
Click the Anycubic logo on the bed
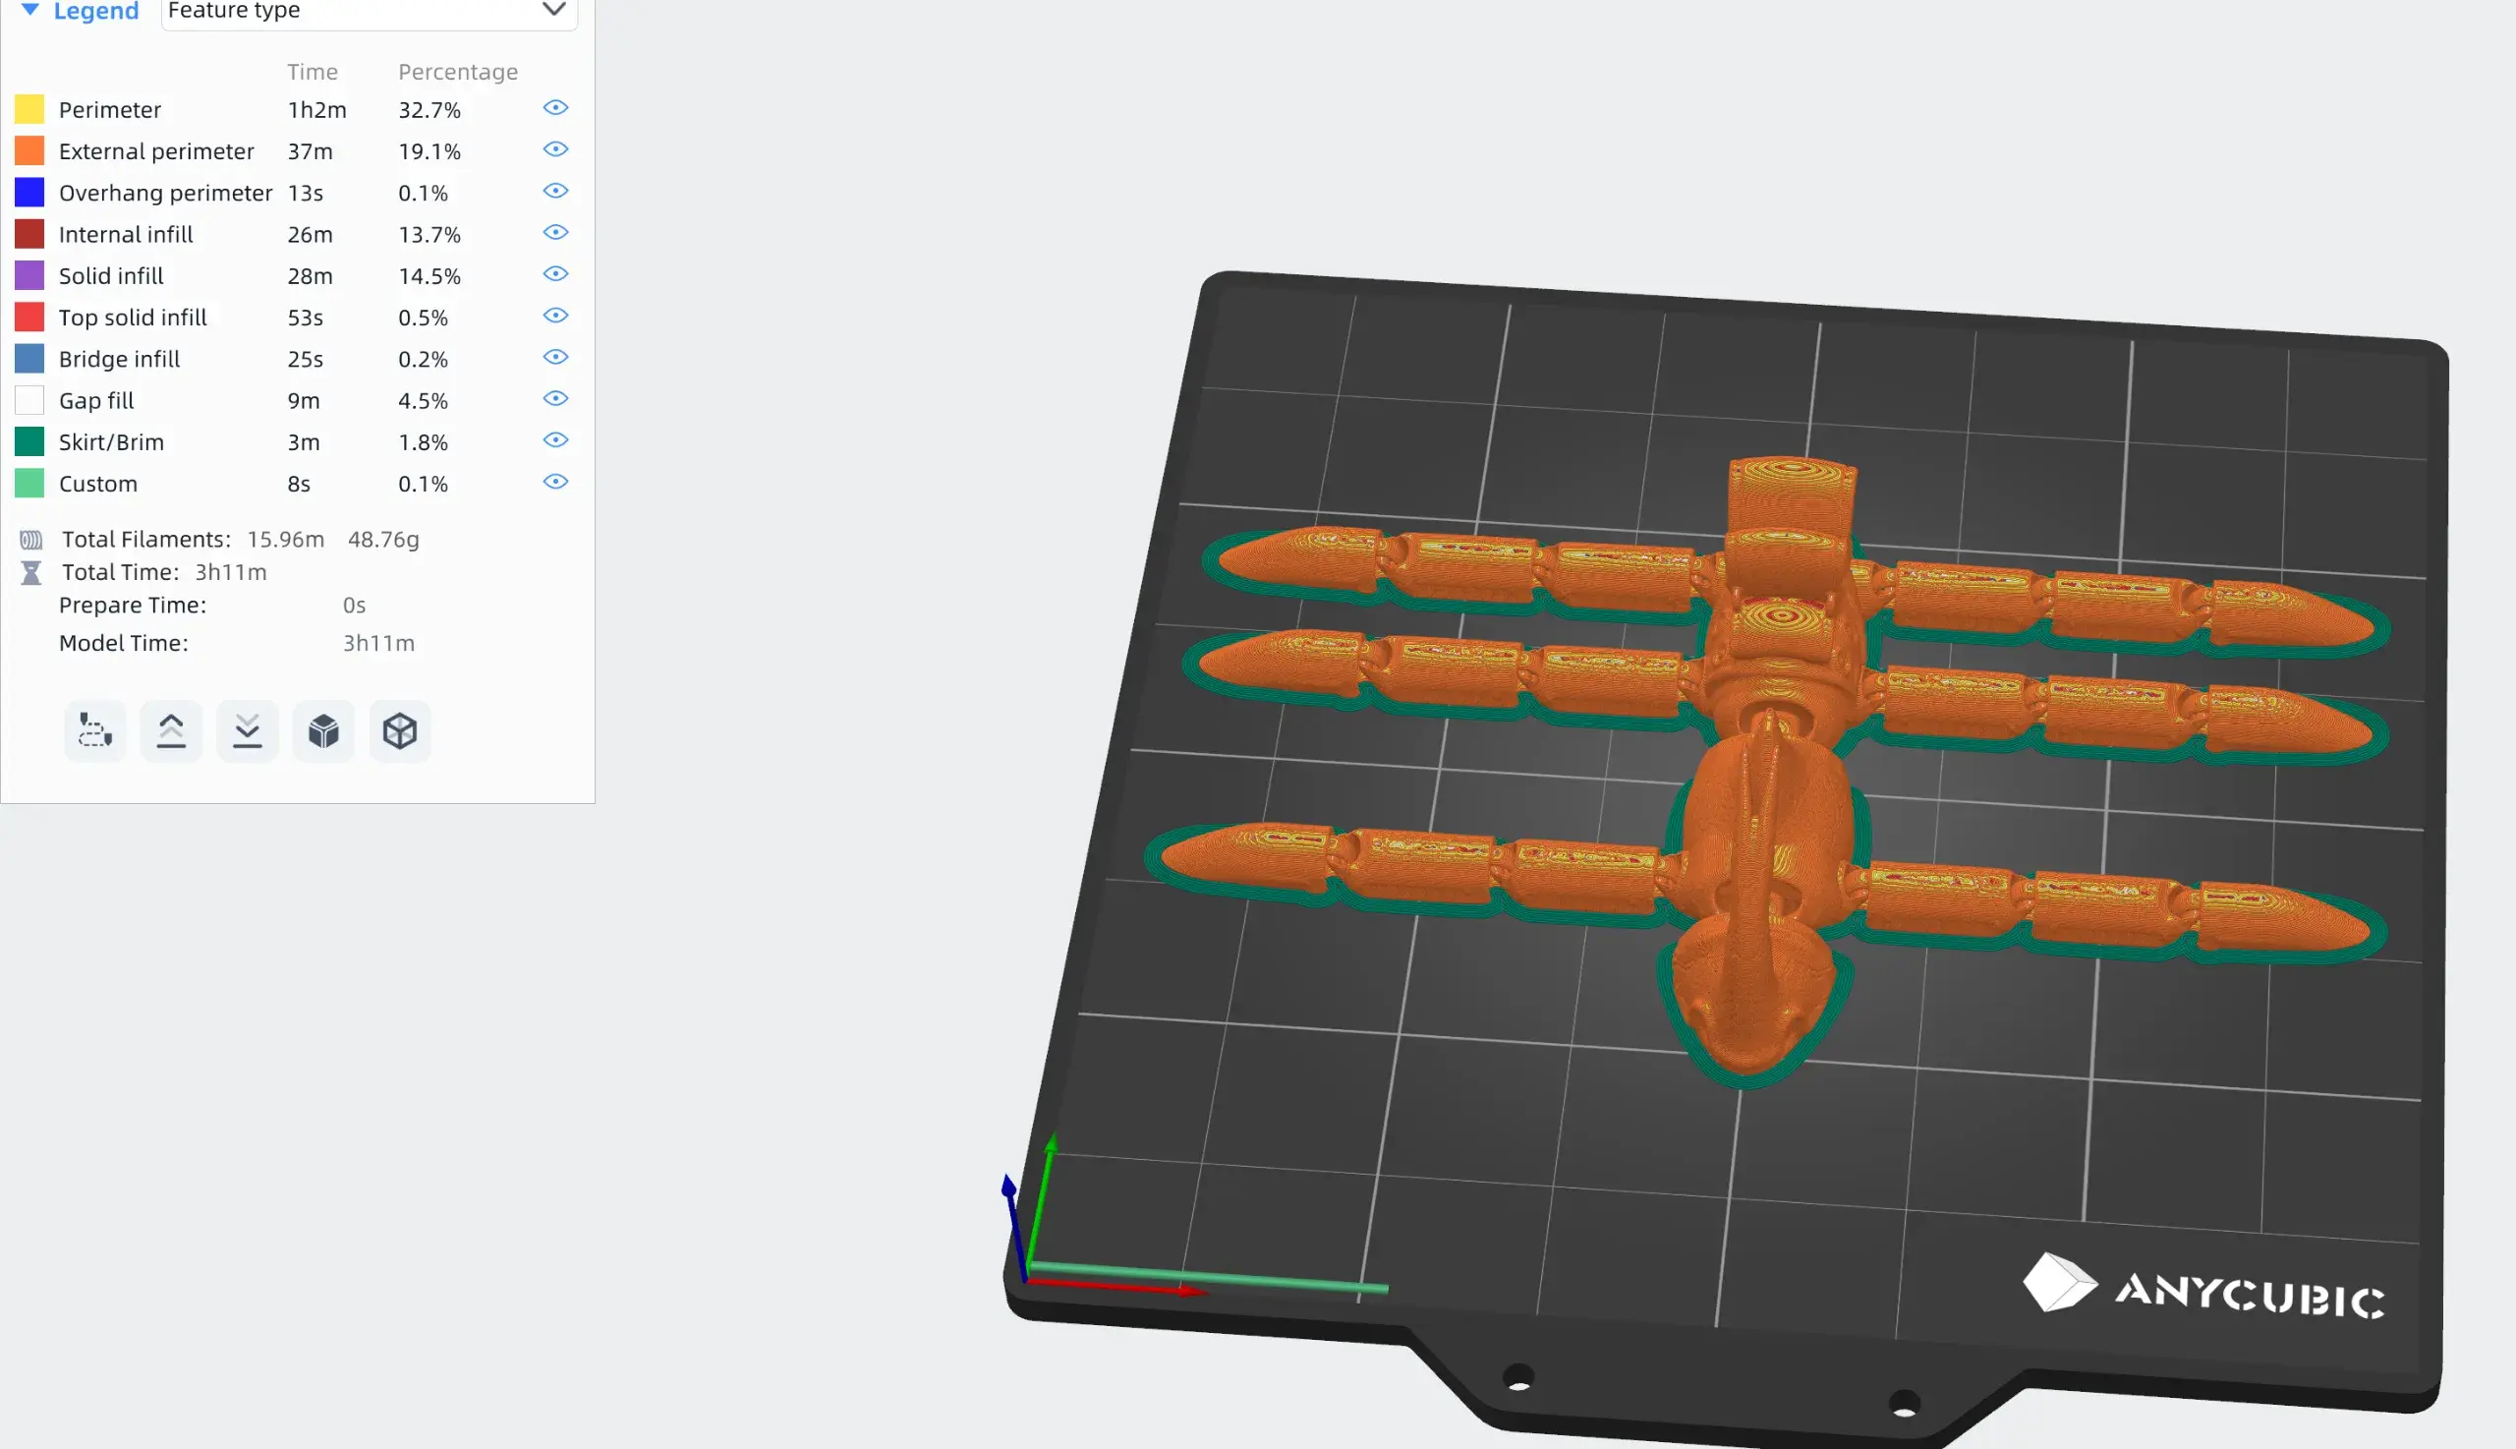click(2202, 1288)
